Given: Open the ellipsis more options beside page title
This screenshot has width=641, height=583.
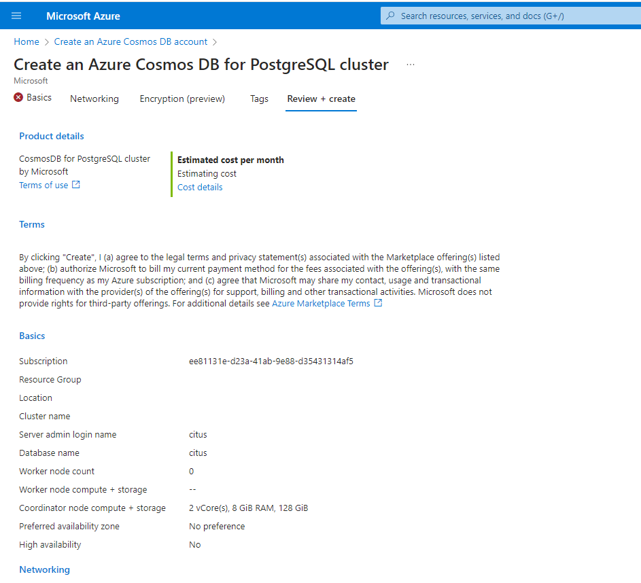Looking at the screenshot, I should pos(410,65).
